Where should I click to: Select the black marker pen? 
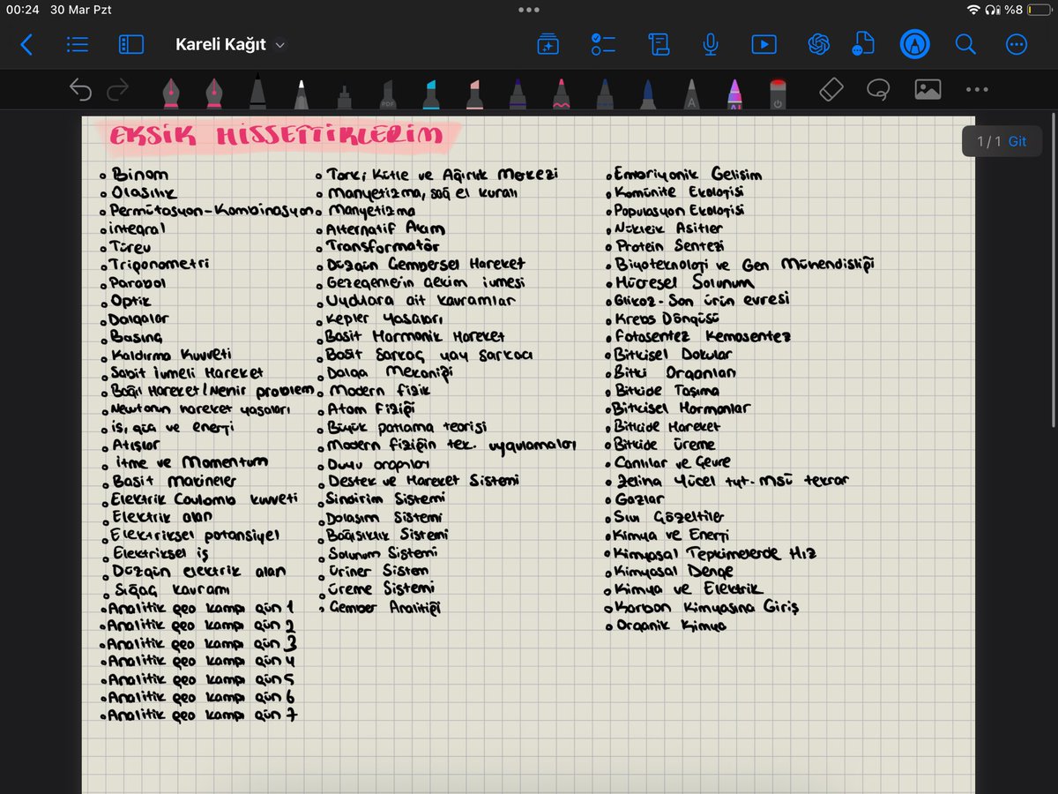point(257,92)
